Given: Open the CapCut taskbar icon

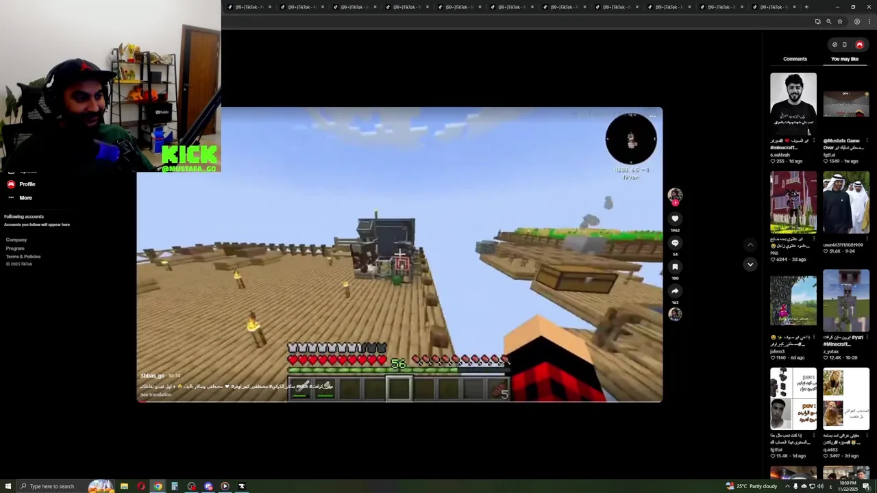Looking at the screenshot, I should [241, 486].
